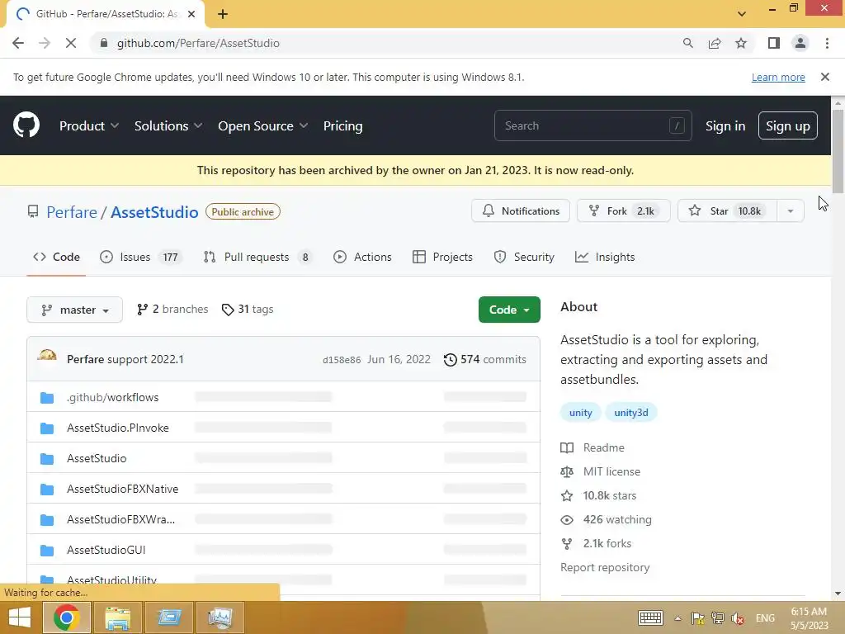
Task: Open File Explorer from the taskbar
Action: (117, 617)
